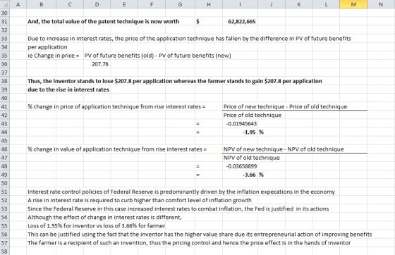The image size is (395, 255).
Task: Select row 36 header
Action: coord(4,64)
